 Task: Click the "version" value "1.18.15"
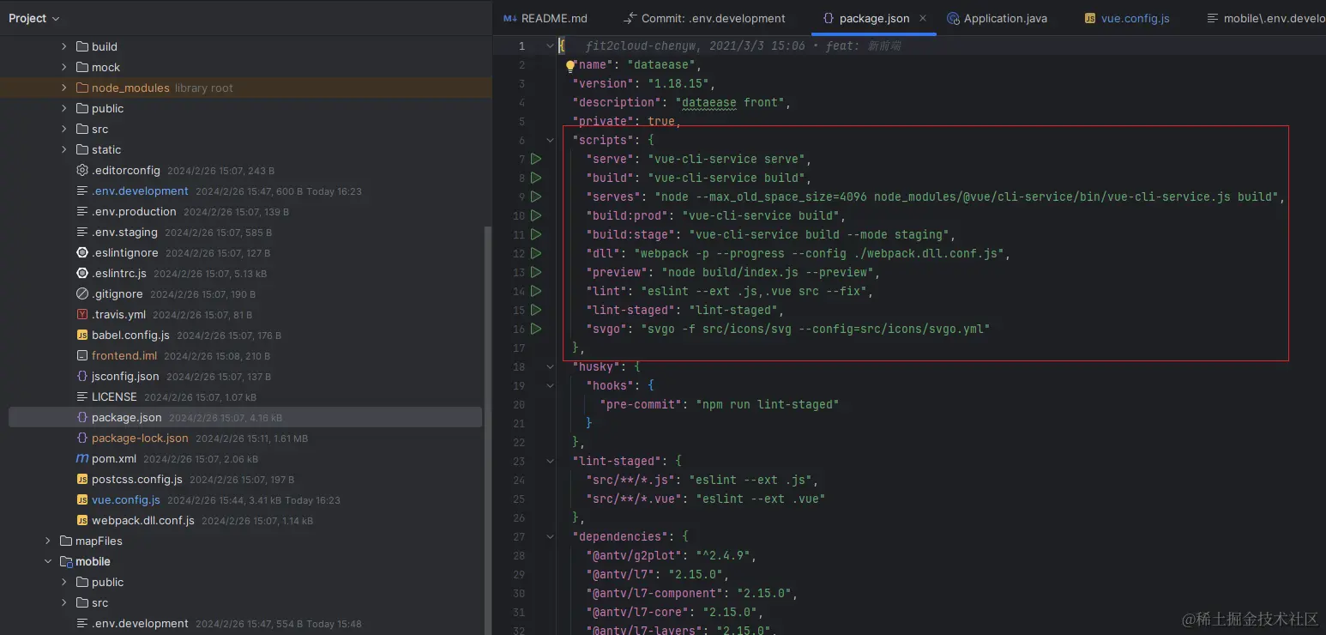(x=678, y=83)
